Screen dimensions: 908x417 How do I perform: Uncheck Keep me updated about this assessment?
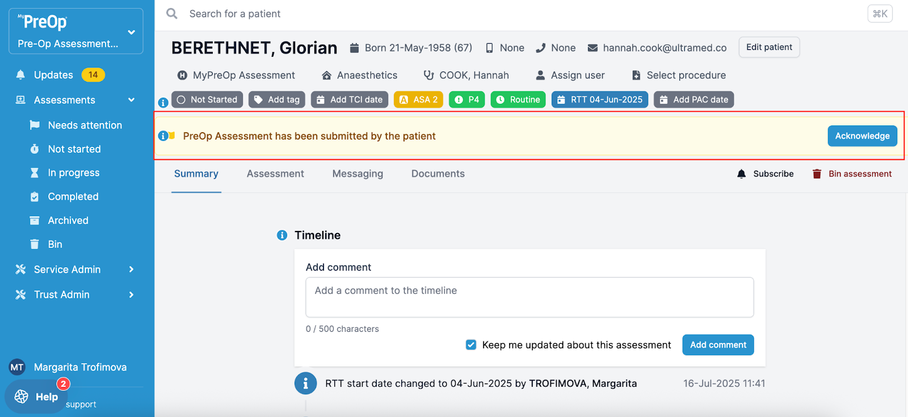point(471,345)
